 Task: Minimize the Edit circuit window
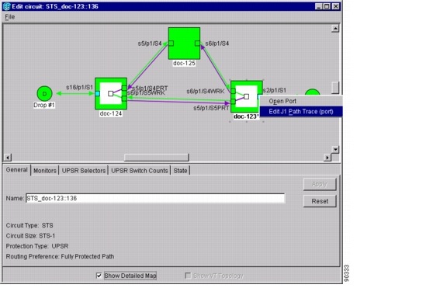click(319, 6)
